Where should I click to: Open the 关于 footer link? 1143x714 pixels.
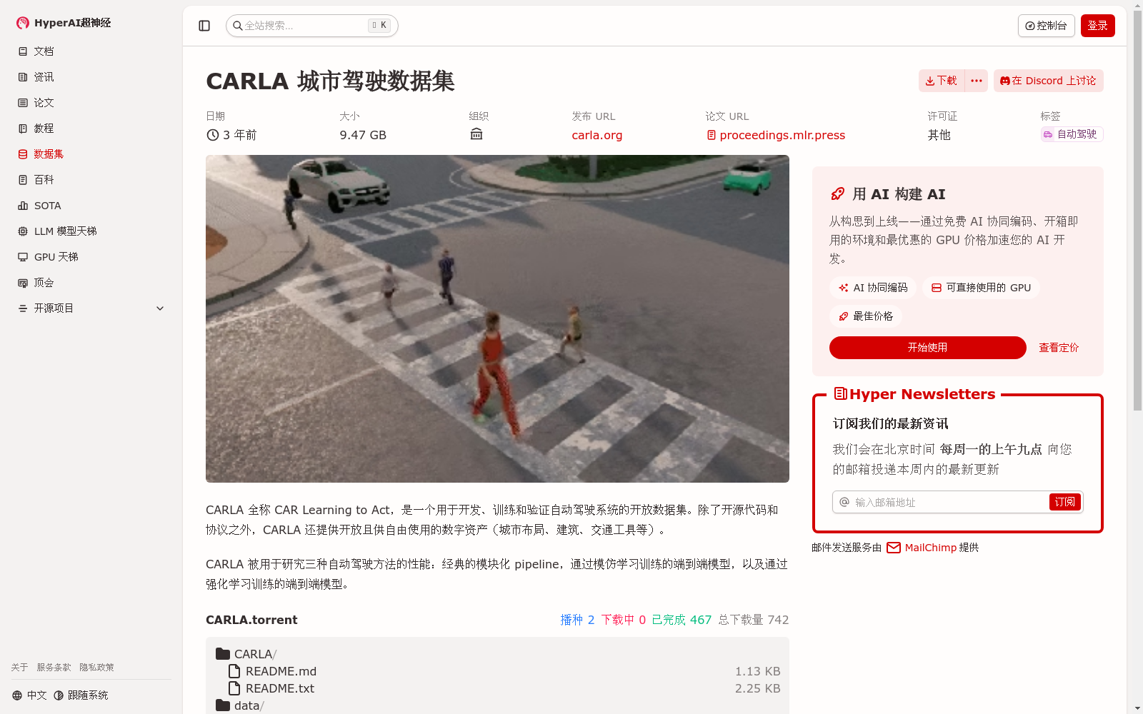click(19, 668)
